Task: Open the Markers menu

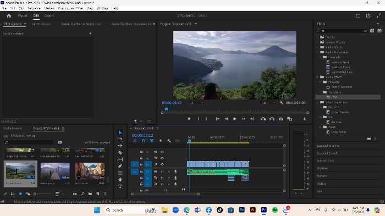Action: (49, 8)
